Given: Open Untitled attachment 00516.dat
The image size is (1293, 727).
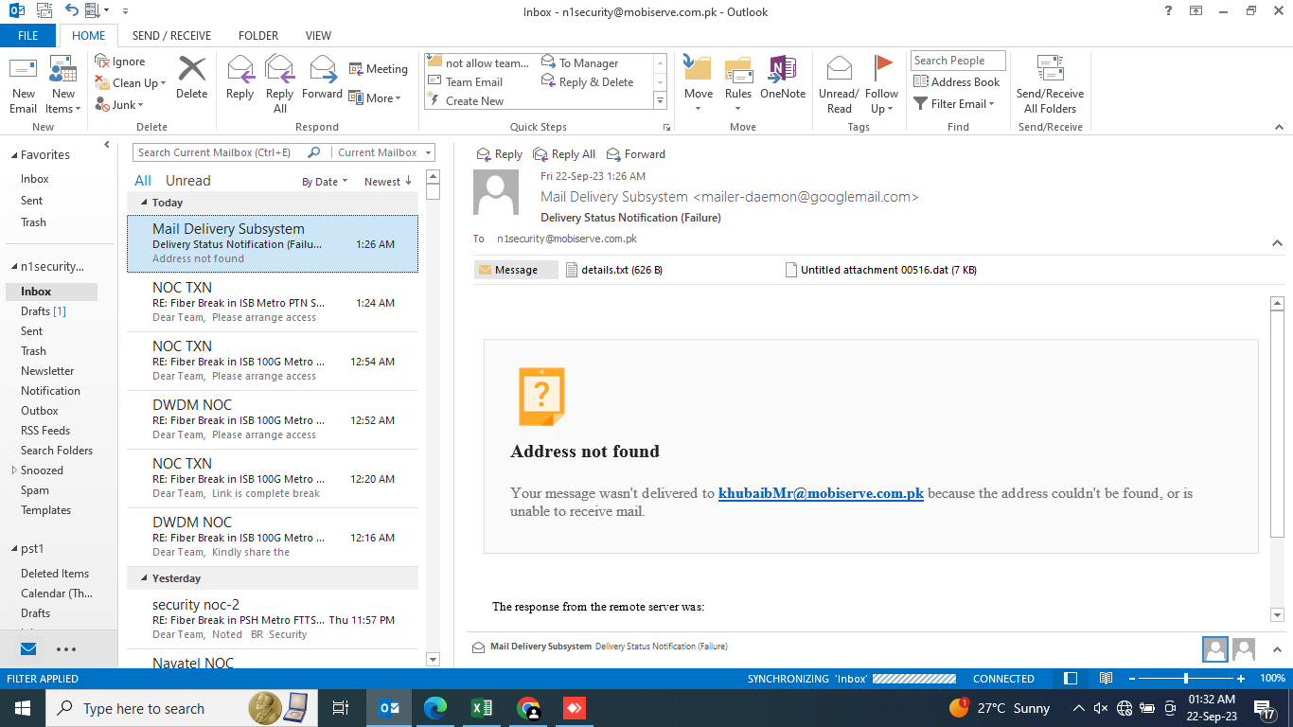Looking at the screenshot, I should click(881, 270).
